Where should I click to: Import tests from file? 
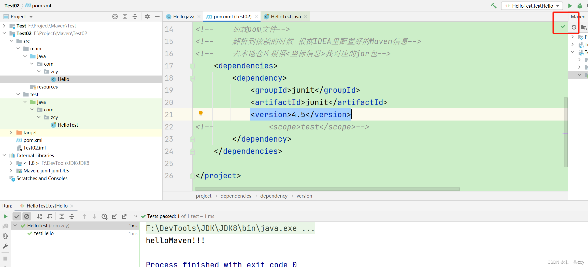point(114,216)
